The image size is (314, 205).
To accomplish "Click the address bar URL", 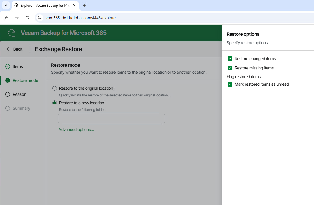I will [x=80, y=18].
